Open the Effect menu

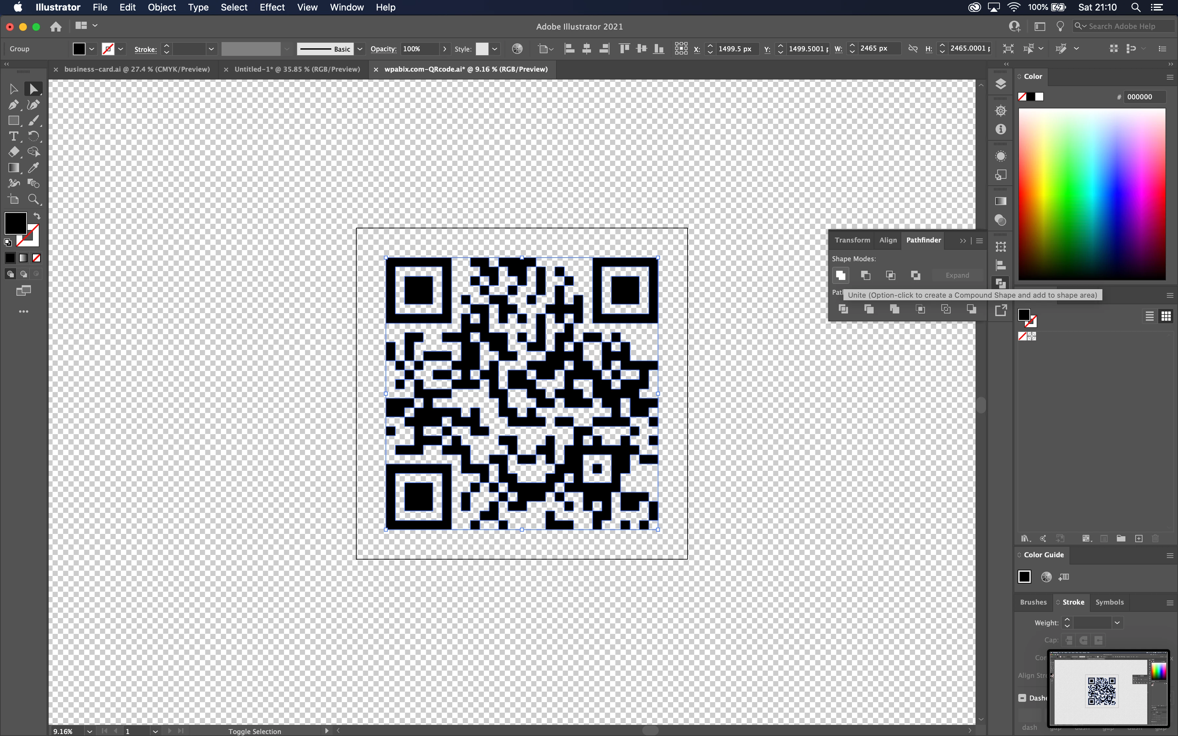pos(271,7)
